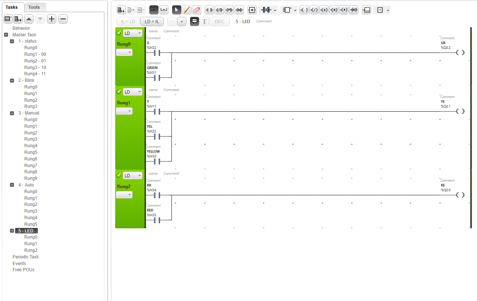Viewport: 477px width, 301px height.
Task: Open the LD language dropdown on Rung1
Action: (133, 92)
